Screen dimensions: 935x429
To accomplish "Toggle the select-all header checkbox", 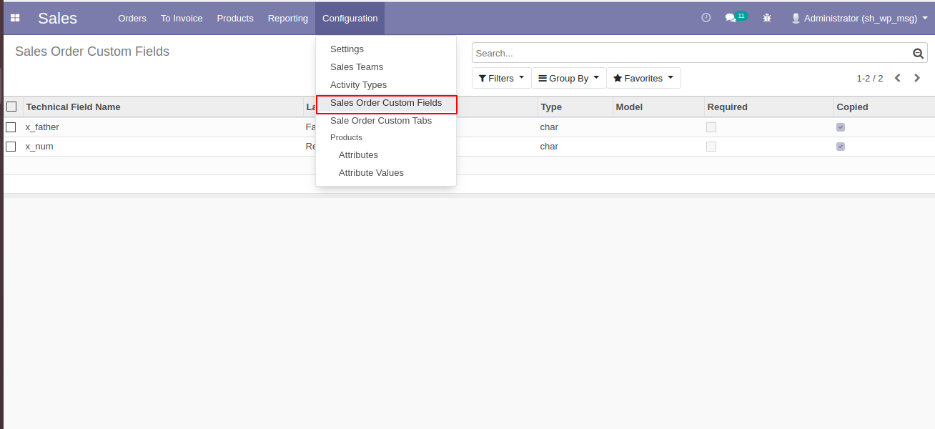I will (x=11, y=107).
